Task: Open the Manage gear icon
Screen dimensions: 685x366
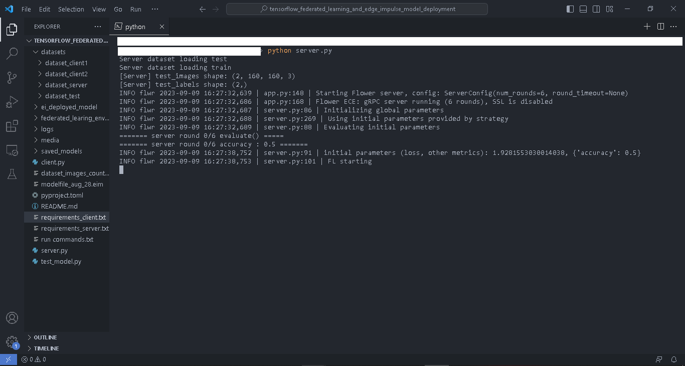Action: (12, 342)
